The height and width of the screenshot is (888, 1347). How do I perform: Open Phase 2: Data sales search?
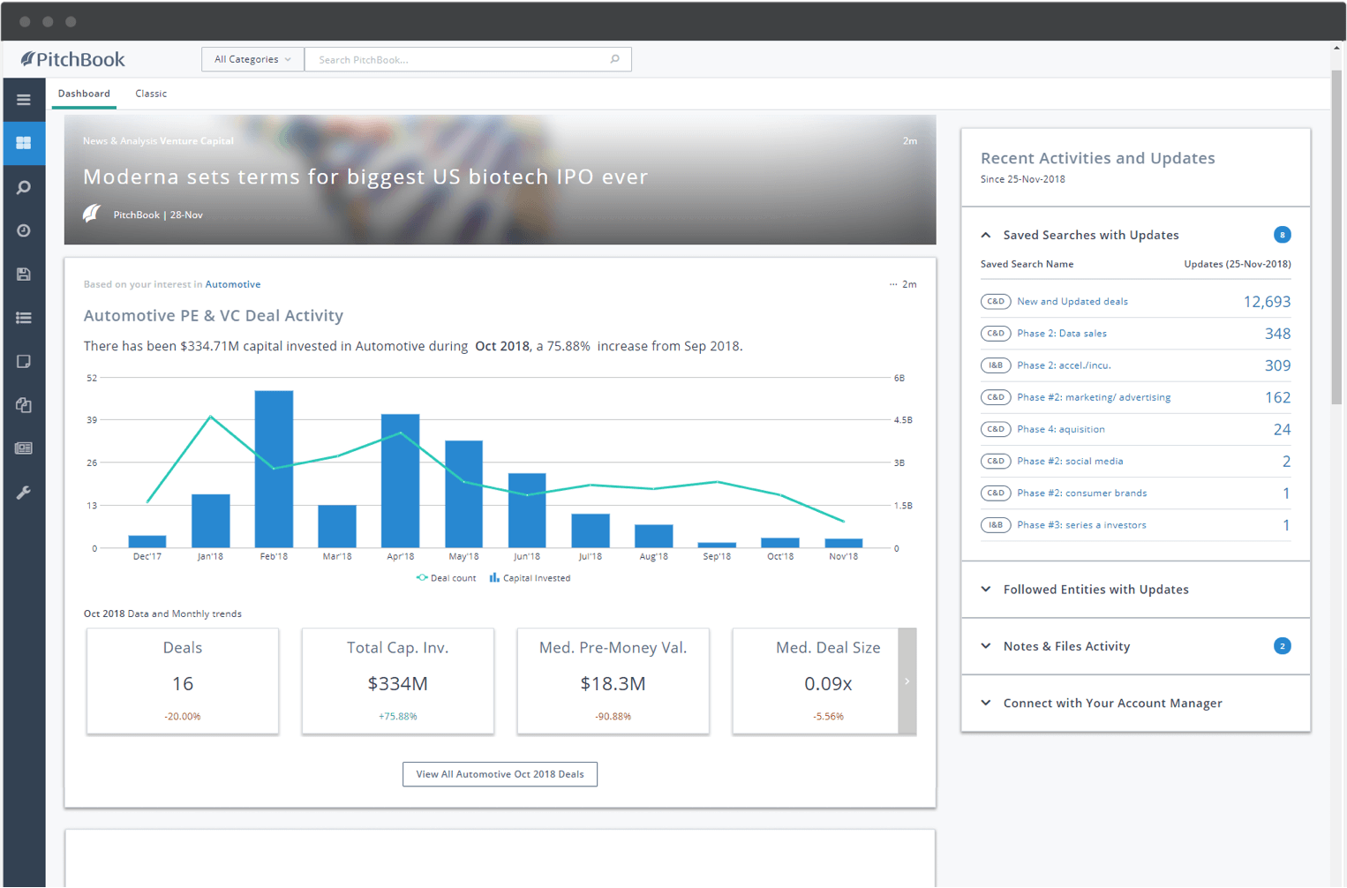click(x=1062, y=334)
